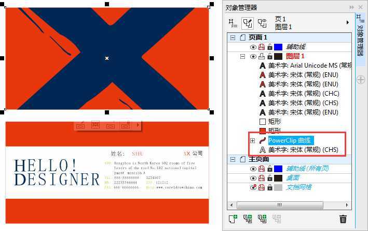This screenshot has width=368, height=231.
Task: Click the center X marker of selection
Action: click(107, 58)
